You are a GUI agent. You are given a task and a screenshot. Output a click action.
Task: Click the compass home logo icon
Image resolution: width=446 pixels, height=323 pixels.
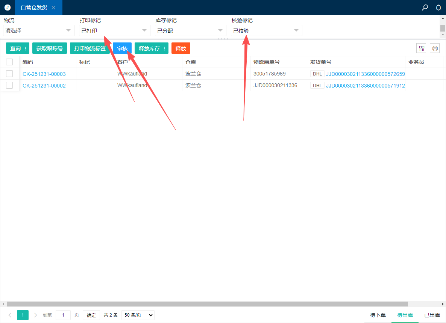click(x=8, y=8)
